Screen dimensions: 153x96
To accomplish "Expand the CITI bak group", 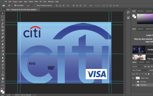I will click(136, 82).
